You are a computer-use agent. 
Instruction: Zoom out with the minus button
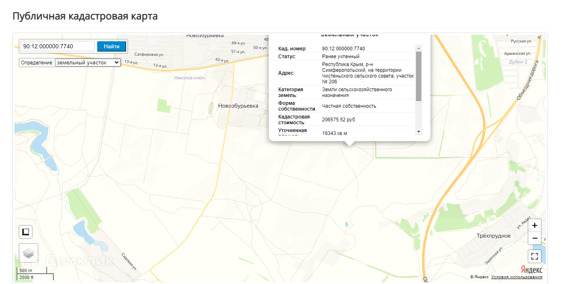click(535, 238)
